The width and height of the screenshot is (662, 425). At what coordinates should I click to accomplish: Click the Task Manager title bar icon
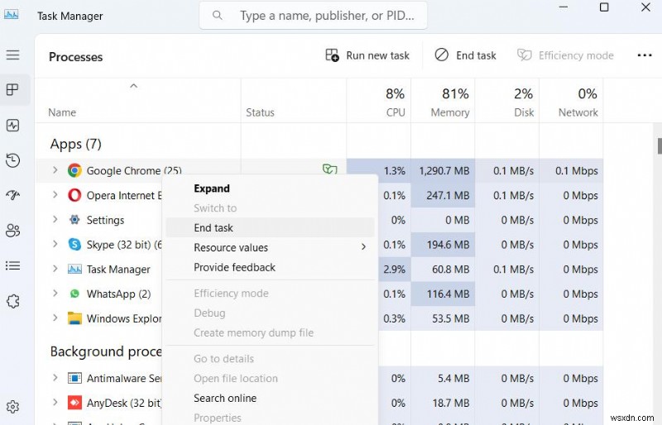click(11, 15)
